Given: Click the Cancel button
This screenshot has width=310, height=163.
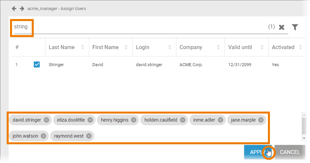Looking at the screenshot, I should pos(290,152).
